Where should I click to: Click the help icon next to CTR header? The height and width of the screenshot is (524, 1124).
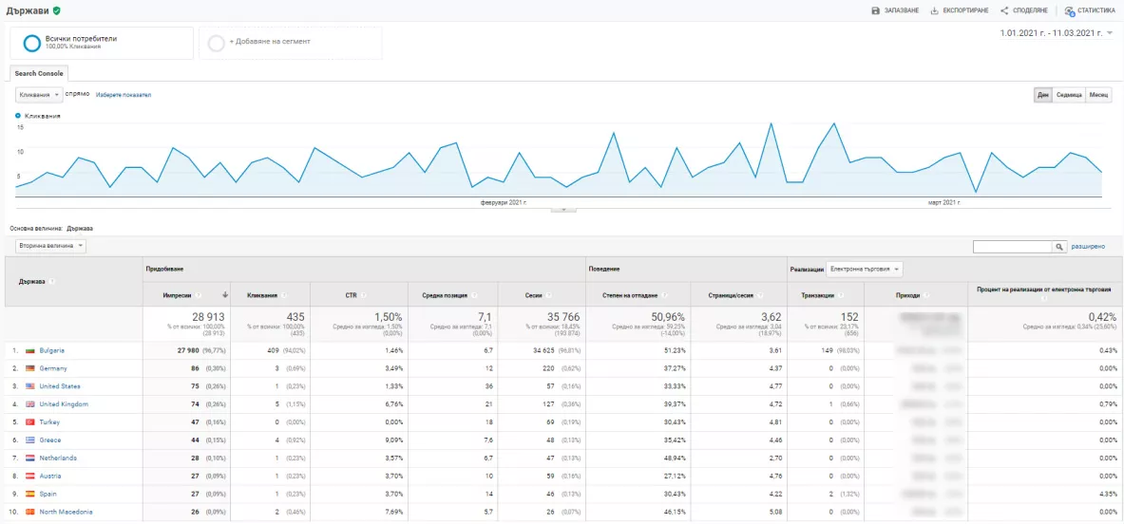(x=363, y=295)
